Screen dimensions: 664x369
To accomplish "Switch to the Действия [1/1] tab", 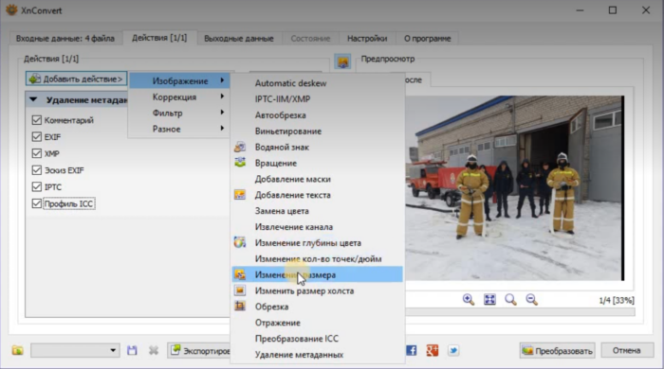I will (159, 38).
